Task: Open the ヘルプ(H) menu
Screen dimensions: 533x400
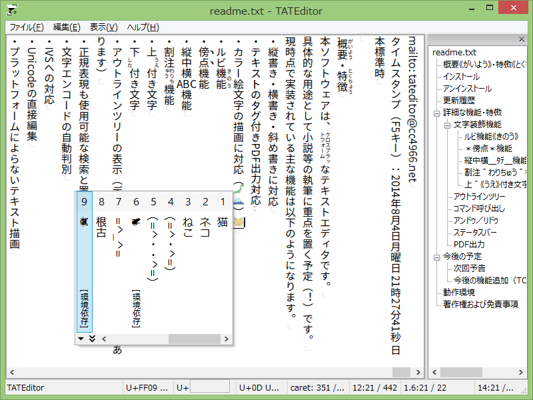Action: click(143, 27)
